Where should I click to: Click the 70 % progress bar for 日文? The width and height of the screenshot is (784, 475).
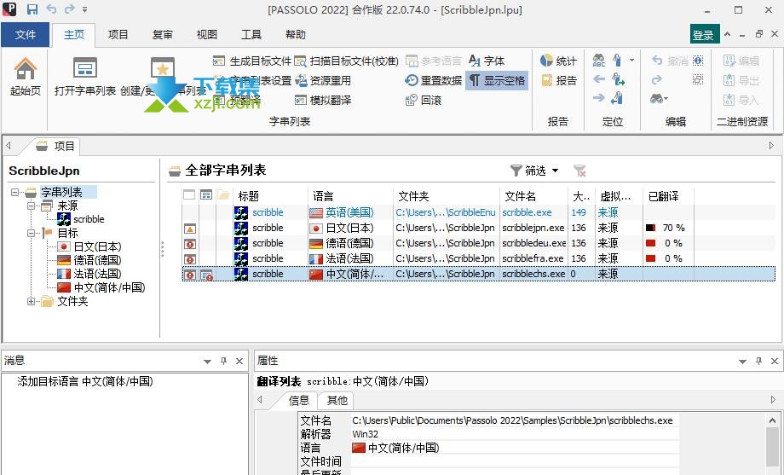point(650,228)
